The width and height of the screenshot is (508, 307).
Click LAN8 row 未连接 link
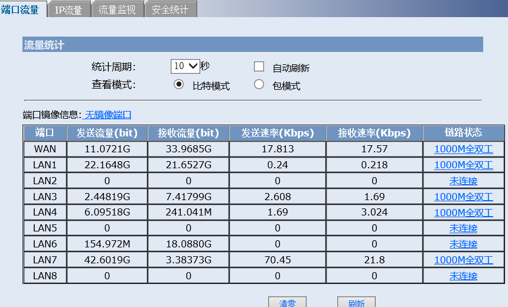point(464,276)
